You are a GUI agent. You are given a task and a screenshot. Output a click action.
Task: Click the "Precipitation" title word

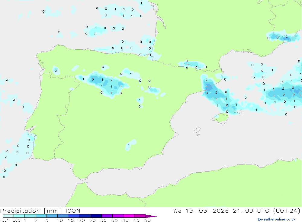[x=20, y=210]
